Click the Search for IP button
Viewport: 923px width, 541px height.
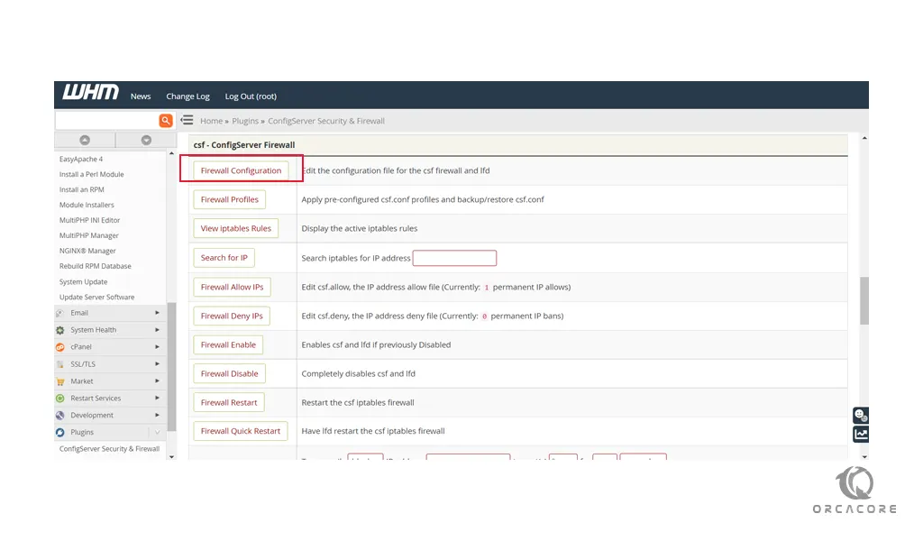pos(224,258)
